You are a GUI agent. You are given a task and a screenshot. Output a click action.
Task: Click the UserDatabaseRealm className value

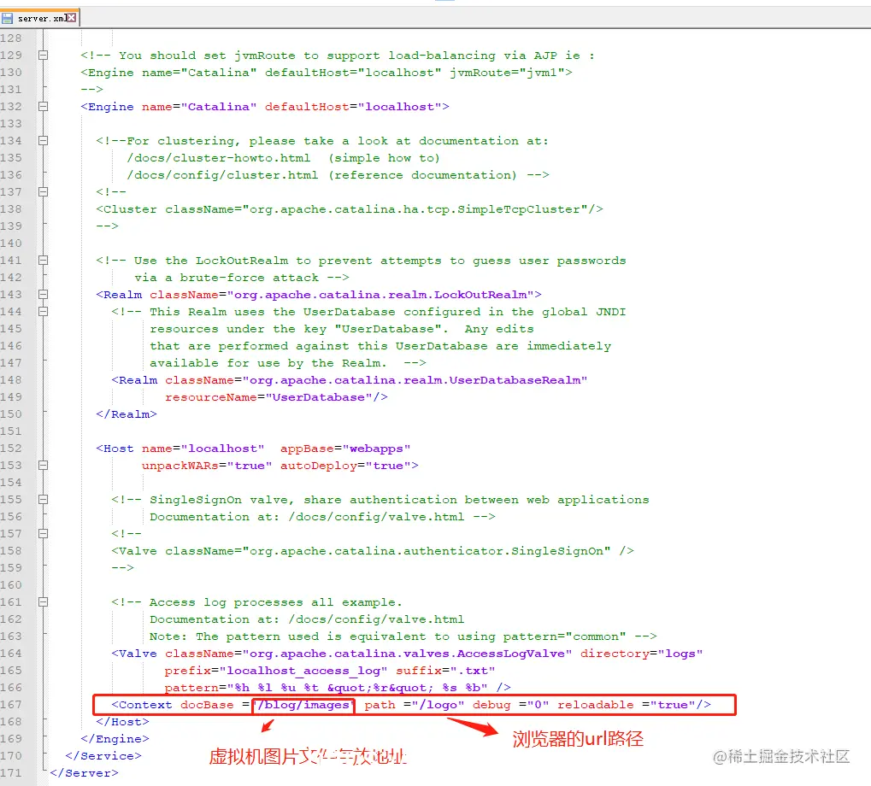coord(415,380)
